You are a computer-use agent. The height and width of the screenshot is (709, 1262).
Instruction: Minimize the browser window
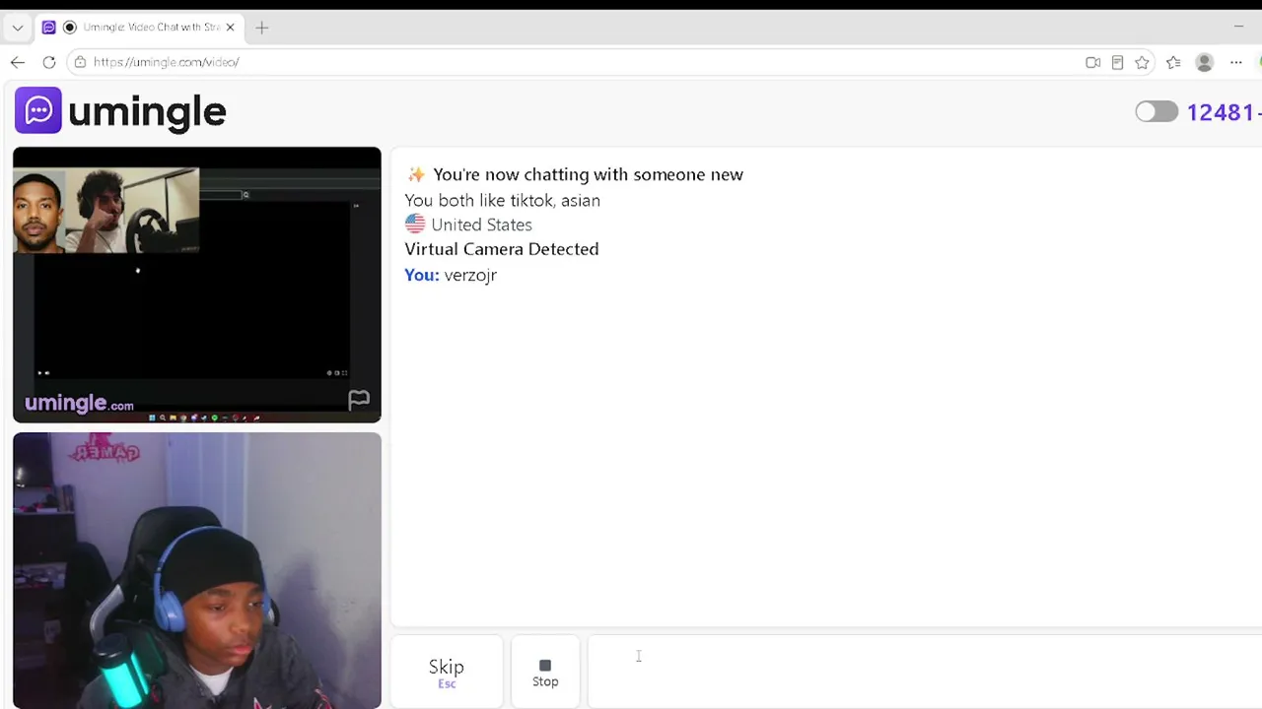pos(1238,27)
